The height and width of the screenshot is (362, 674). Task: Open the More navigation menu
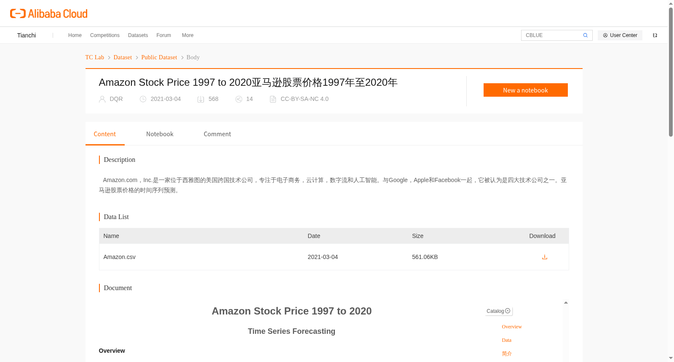tap(188, 35)
